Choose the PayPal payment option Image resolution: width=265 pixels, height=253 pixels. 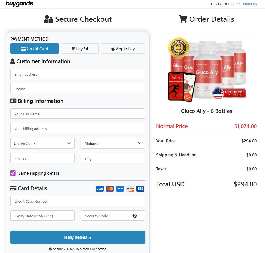coord(80,49)
